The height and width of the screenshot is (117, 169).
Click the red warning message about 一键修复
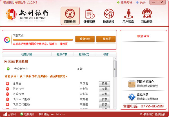(40, 44)
